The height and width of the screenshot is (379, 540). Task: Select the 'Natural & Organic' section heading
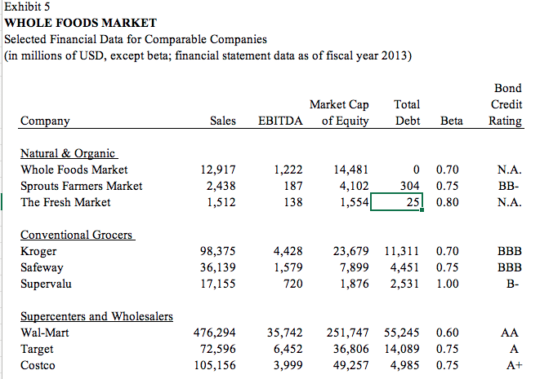68,153
